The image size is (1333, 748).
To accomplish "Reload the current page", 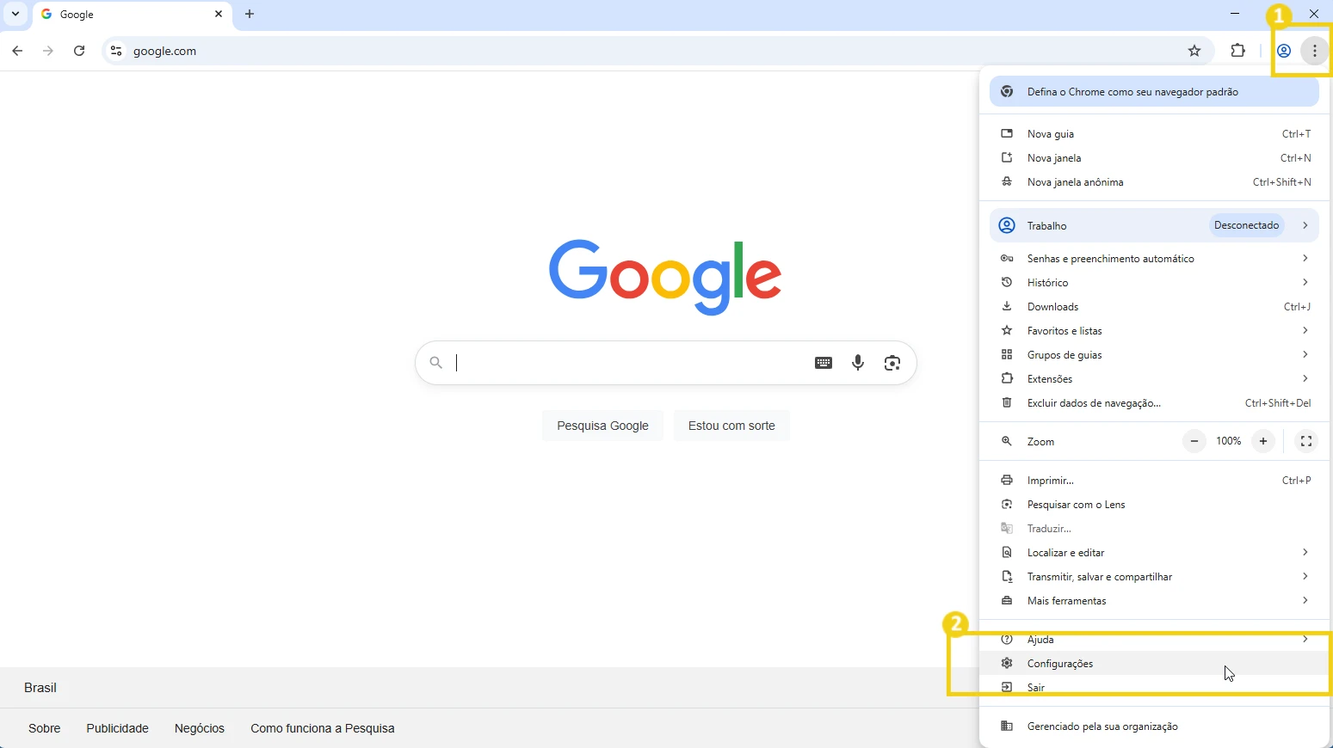I will (79, 51).
